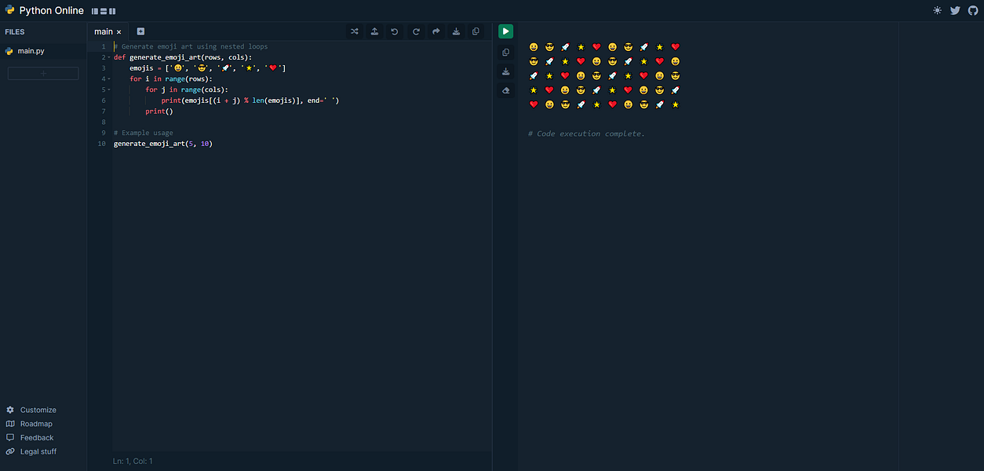Run the Python code with the green play button
The width and height of the screenshot is (984, 471).
(505, 31)
